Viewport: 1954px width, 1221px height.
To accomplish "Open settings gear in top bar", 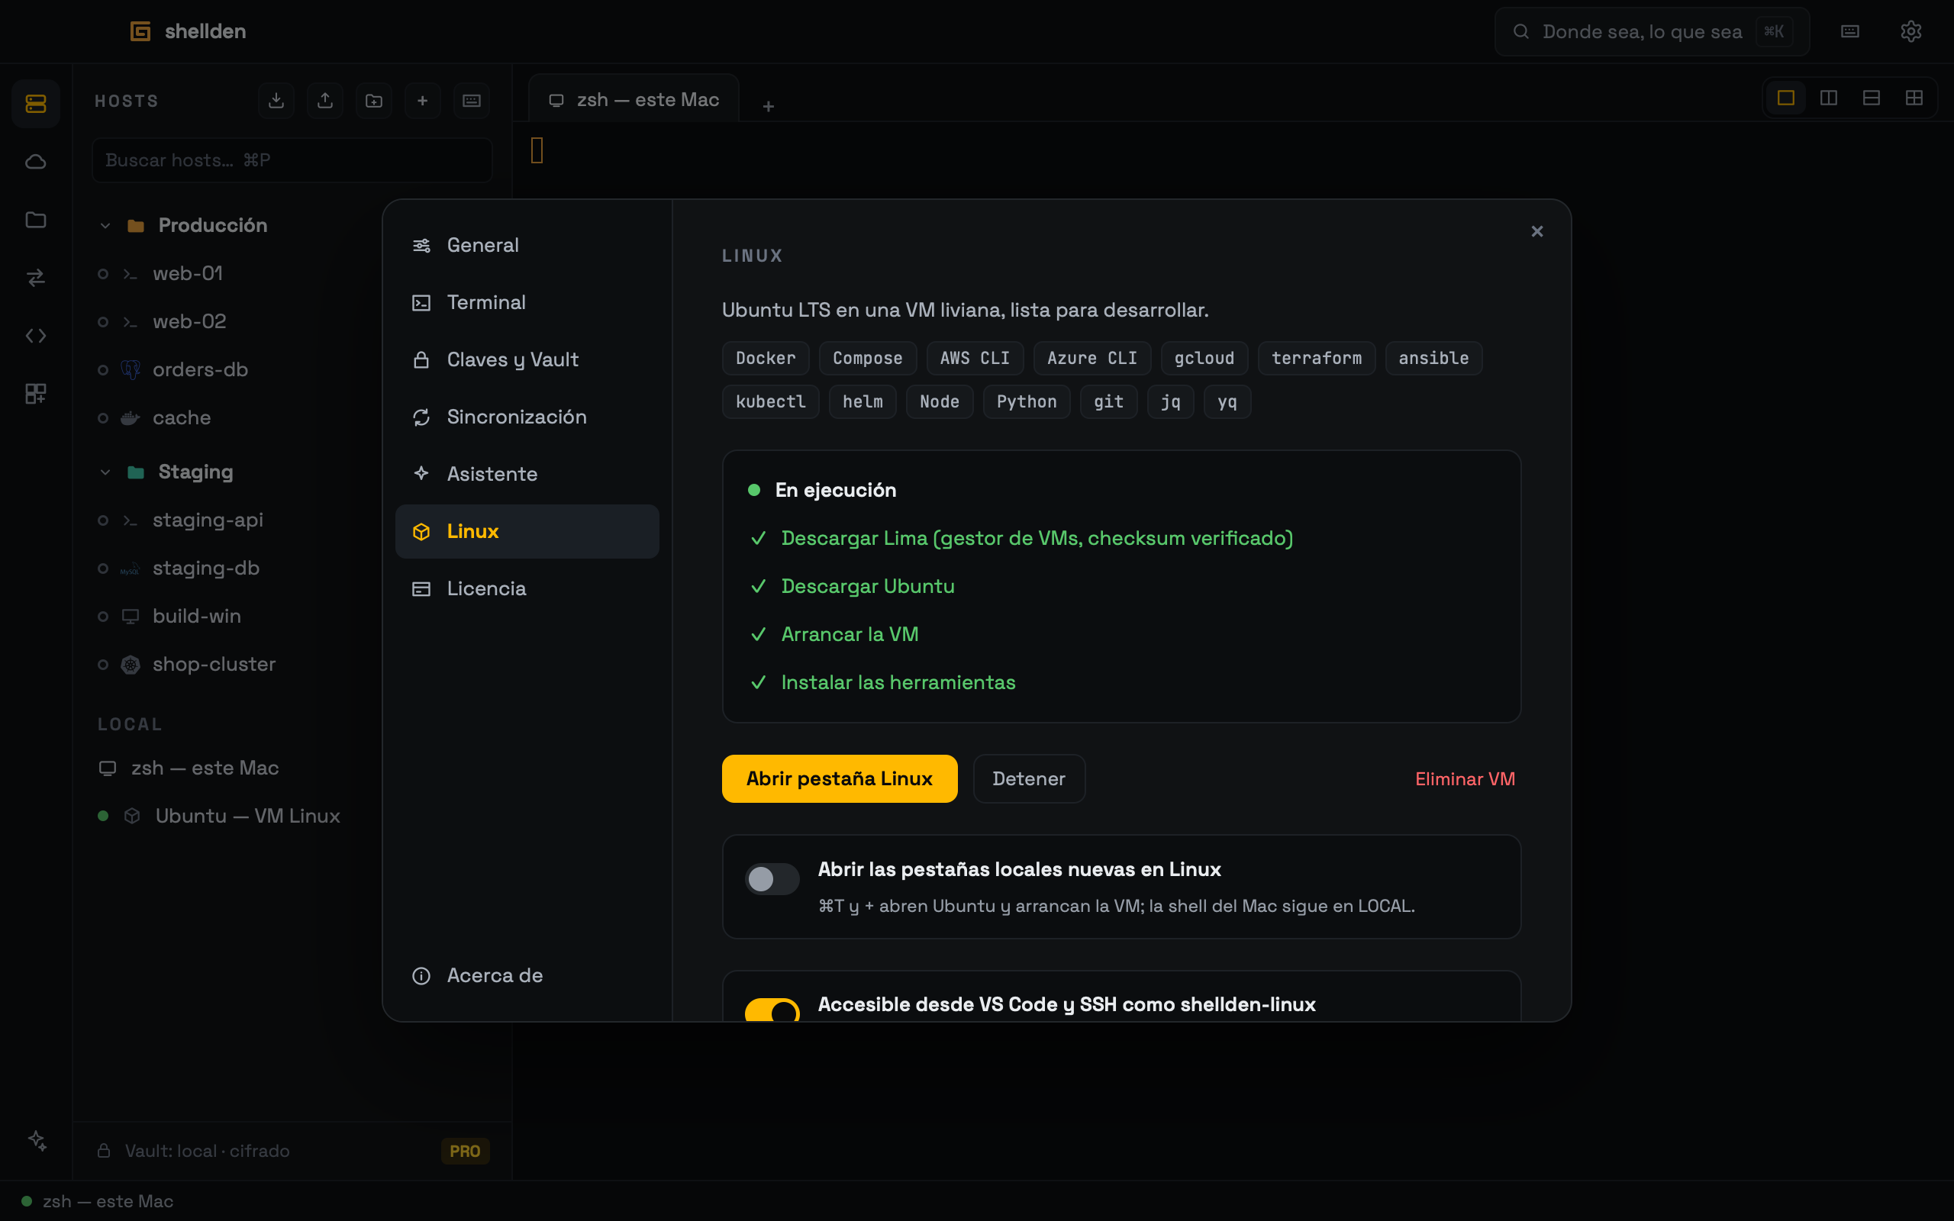I will pyautogui.click(x=1910, y=31).
